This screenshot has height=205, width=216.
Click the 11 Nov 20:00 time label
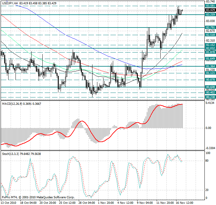point(165,203)
